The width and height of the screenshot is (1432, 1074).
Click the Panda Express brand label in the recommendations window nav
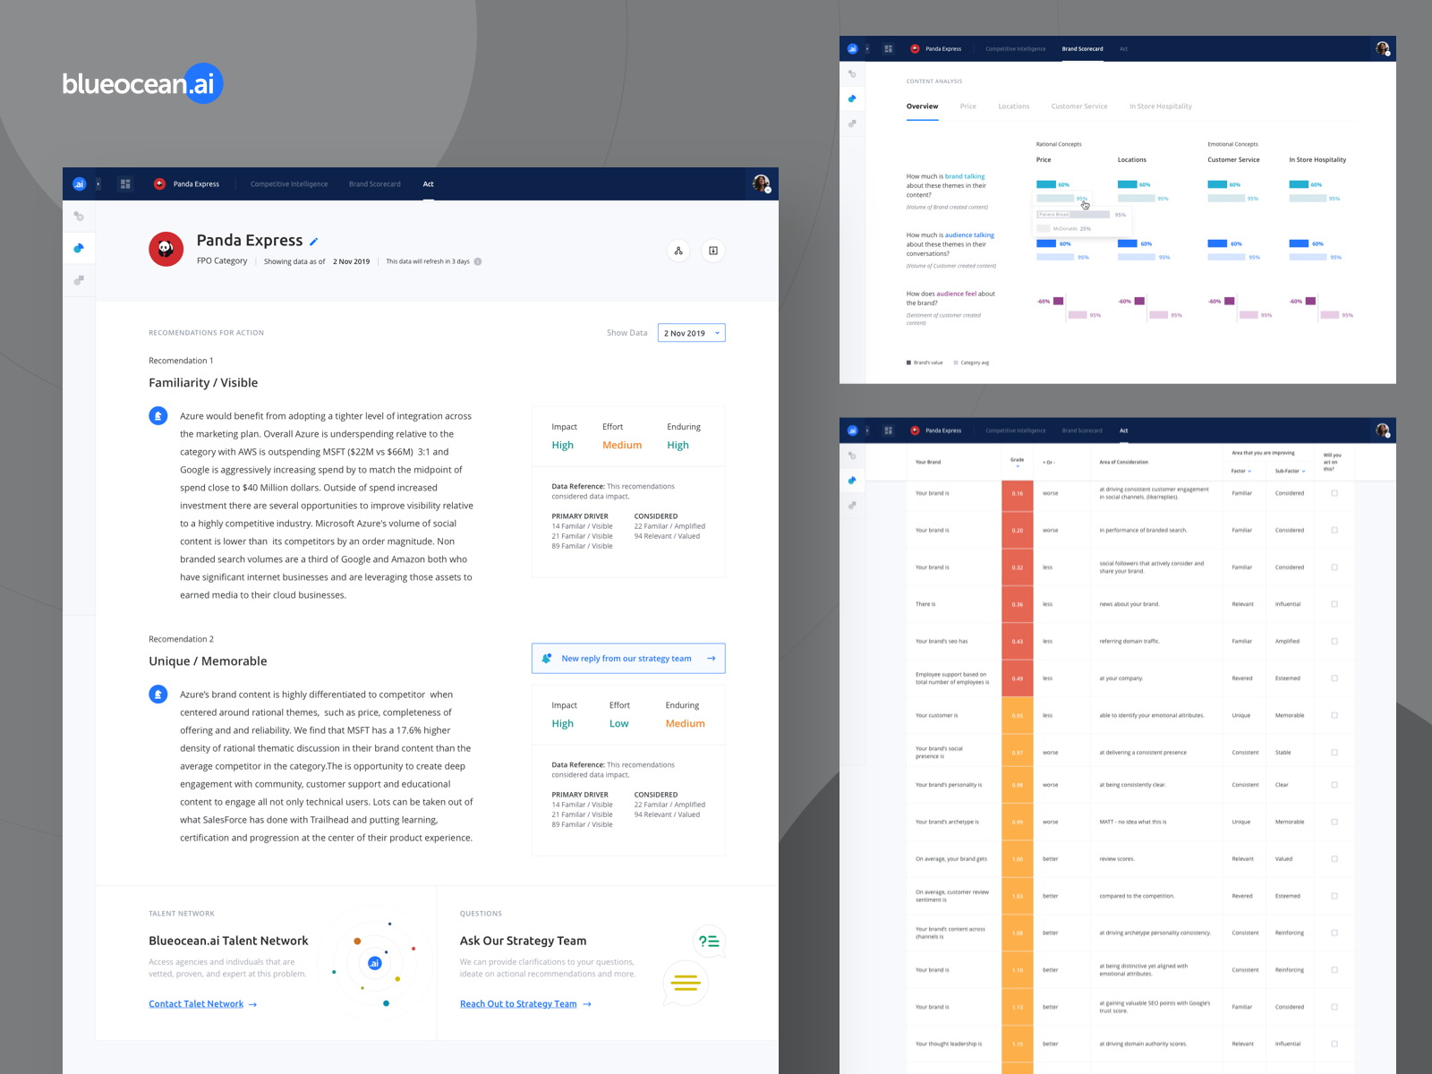[196, 184]
